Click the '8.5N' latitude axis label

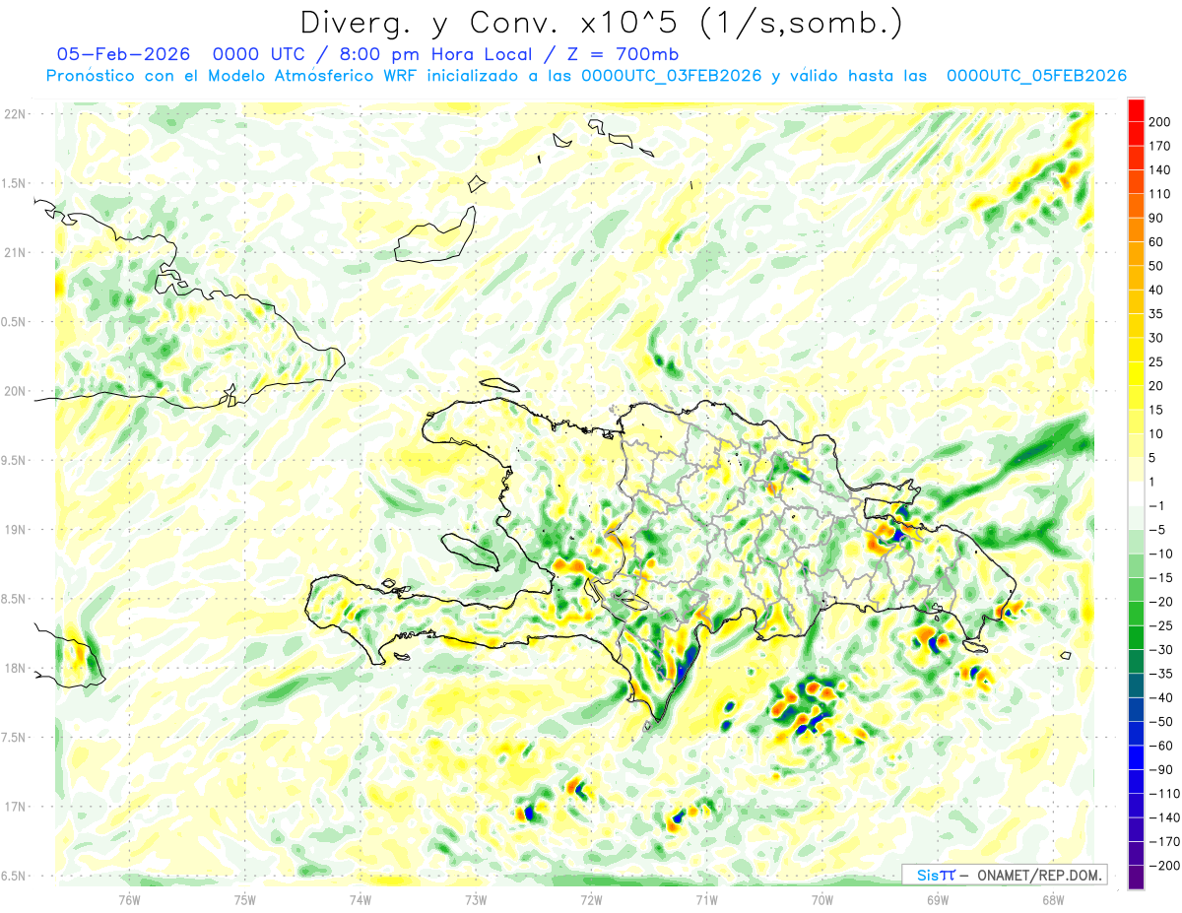pos(15,599)
